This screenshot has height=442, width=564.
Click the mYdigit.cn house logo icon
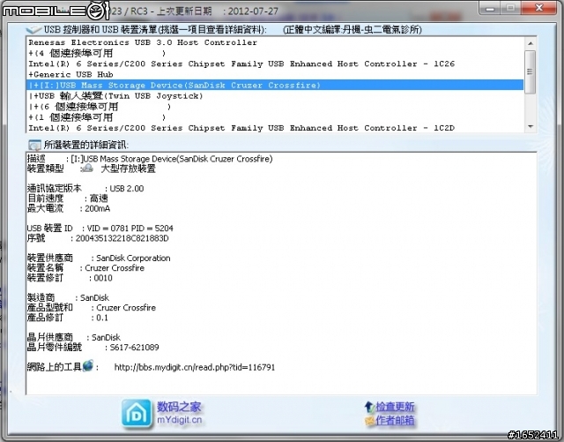(x=136, y=413)
